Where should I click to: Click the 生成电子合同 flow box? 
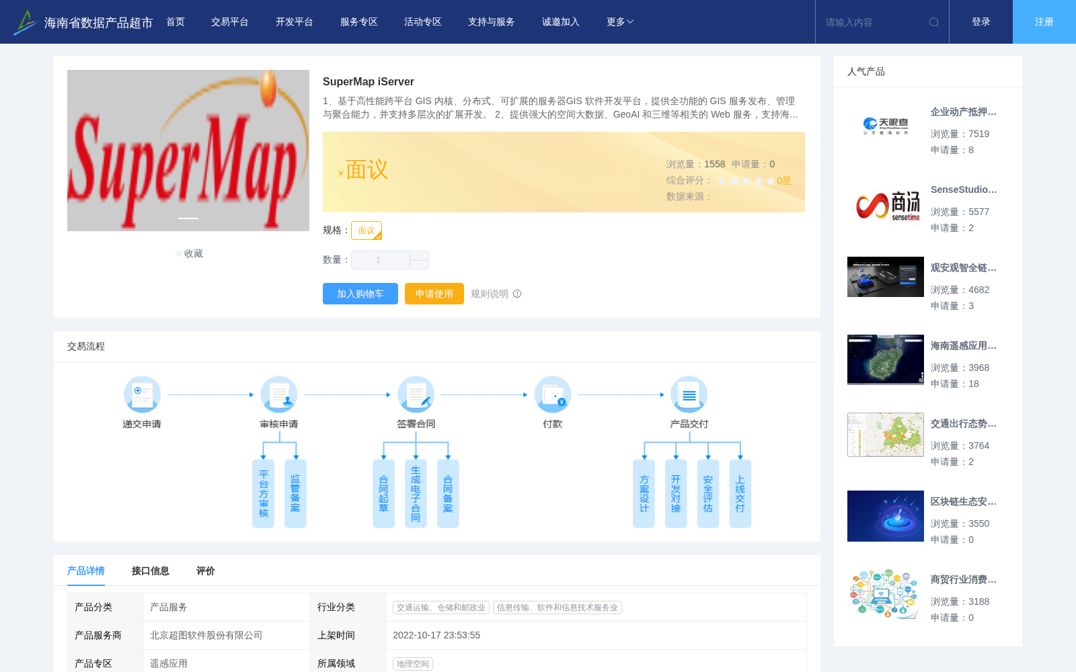(416, 494)
